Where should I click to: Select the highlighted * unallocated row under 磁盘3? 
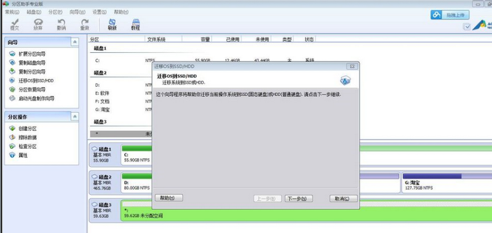[x=121, y=134]
